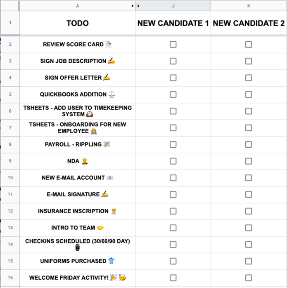
Task: Click the NEW E-MAIL ACCOUNT cell
Action: (78, 178)
